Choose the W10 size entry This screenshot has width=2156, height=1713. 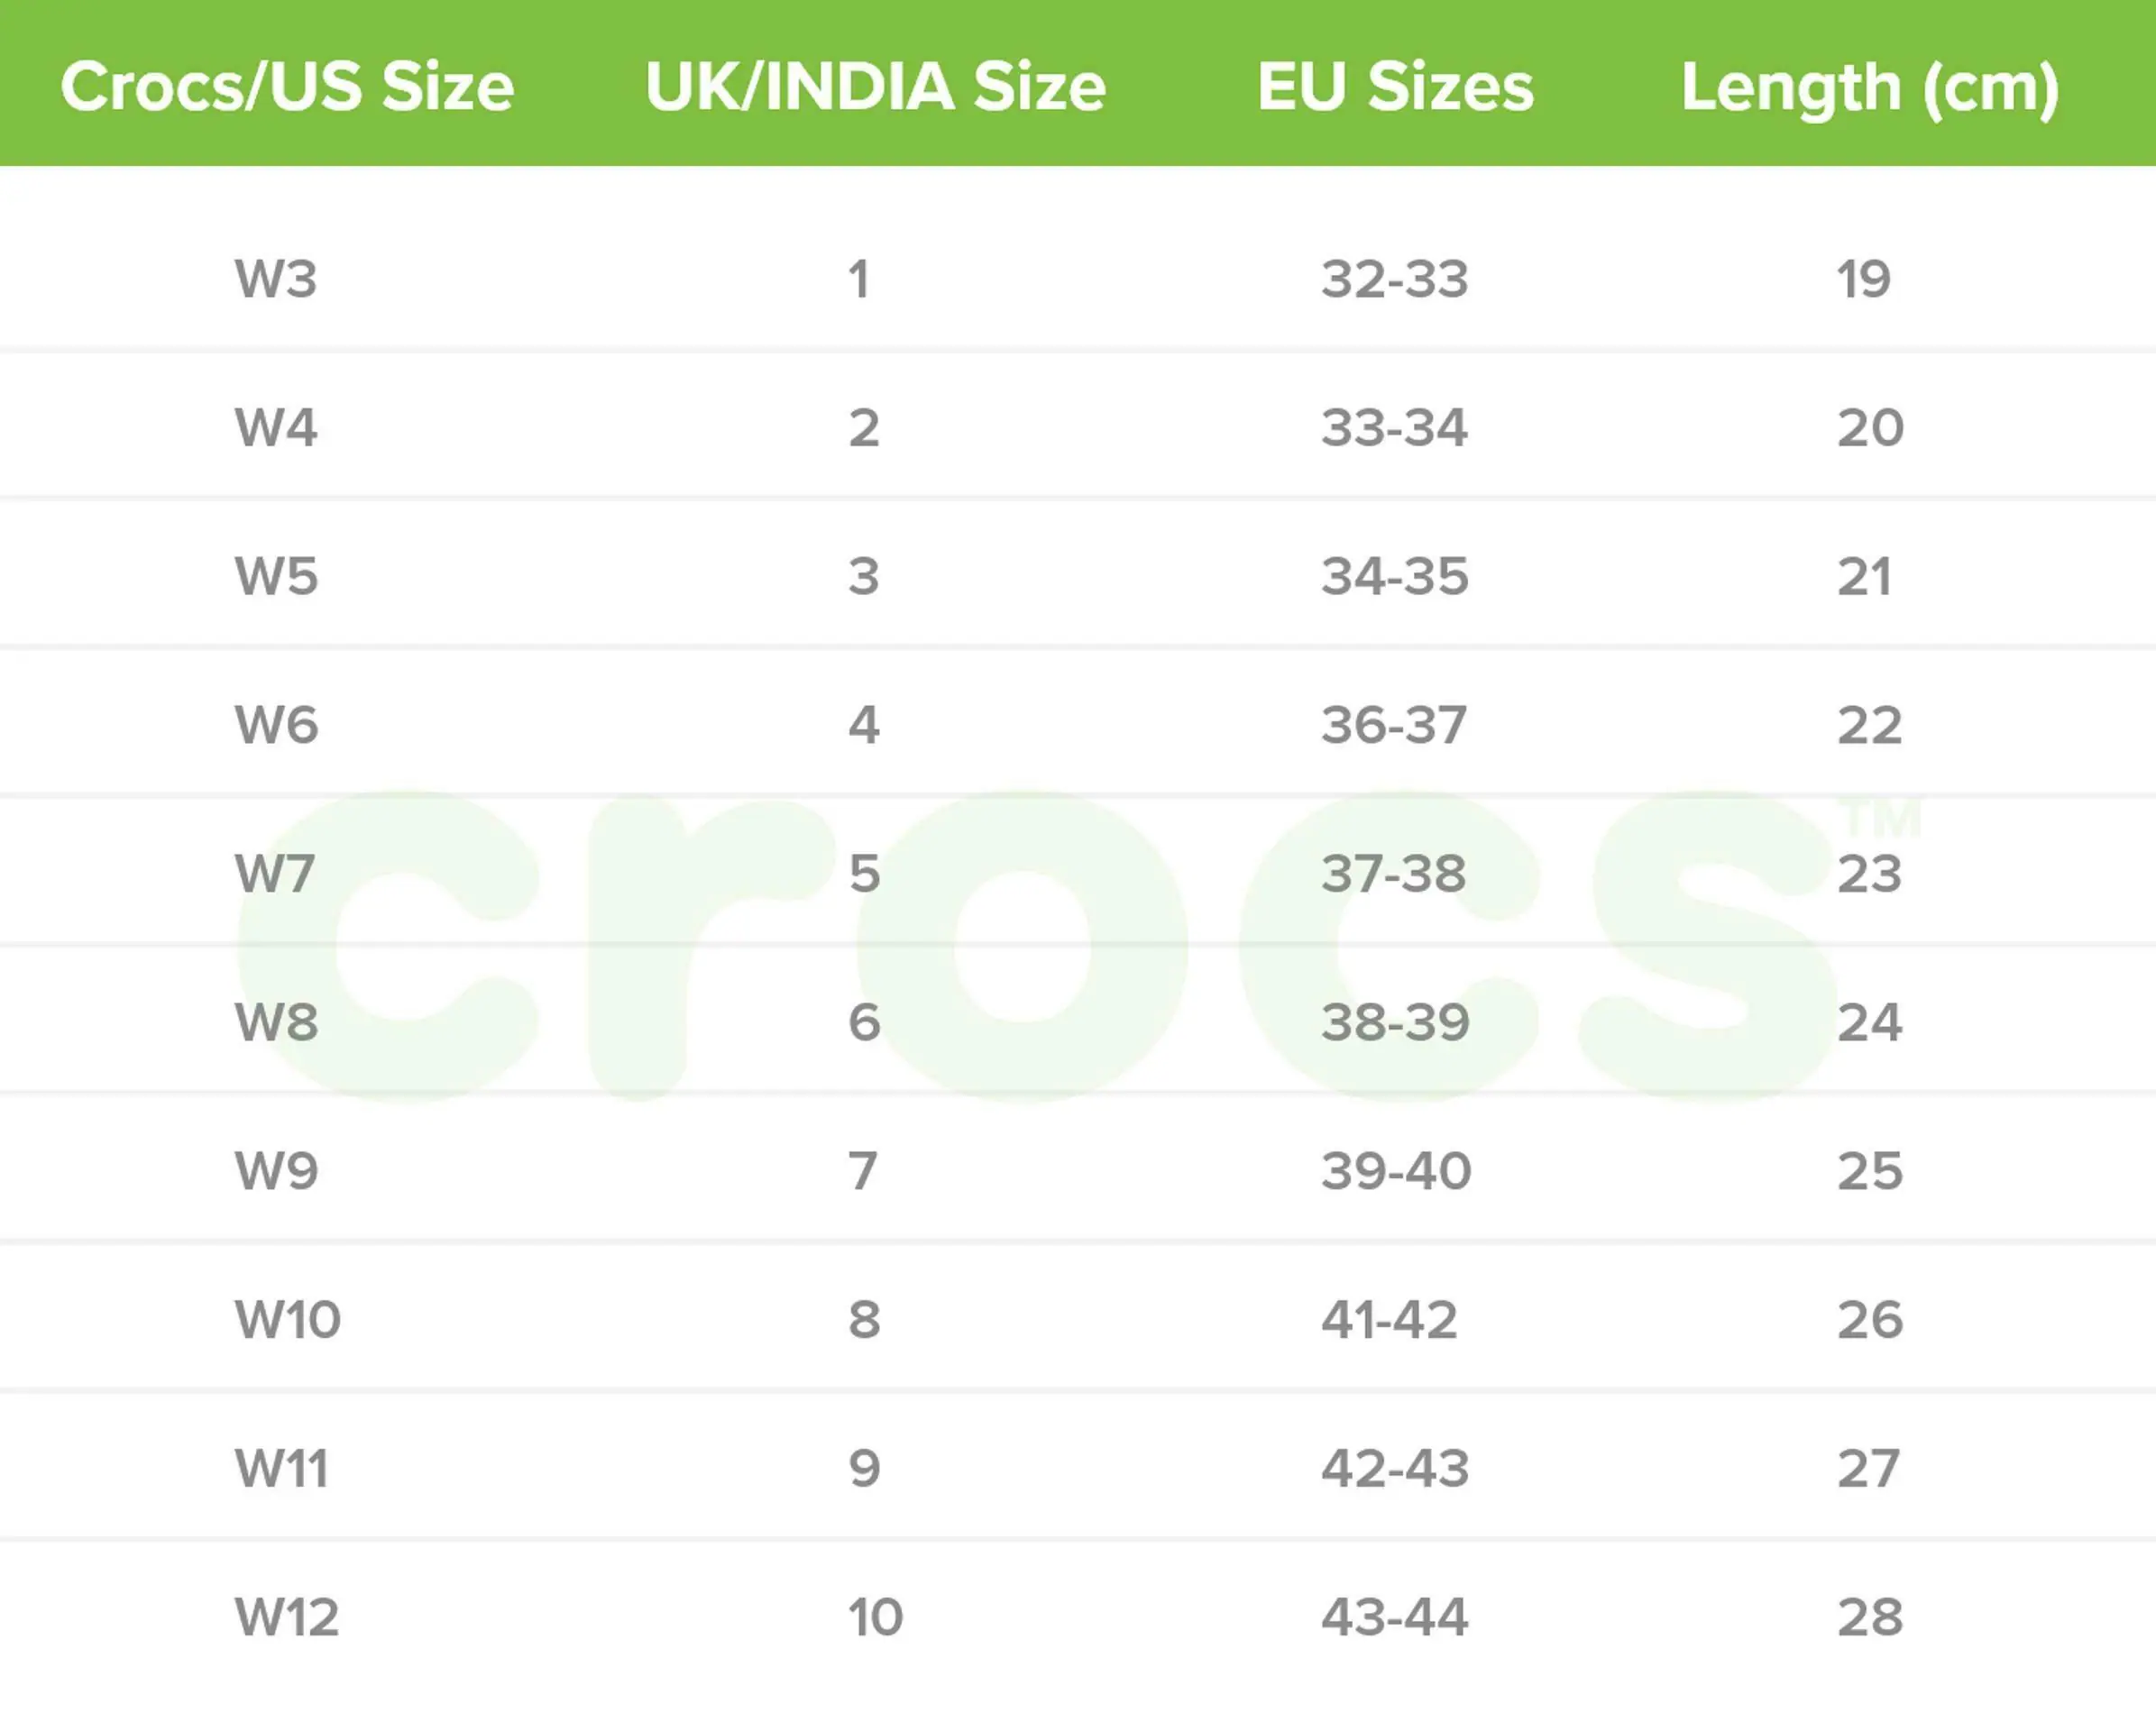(288, 1320)
